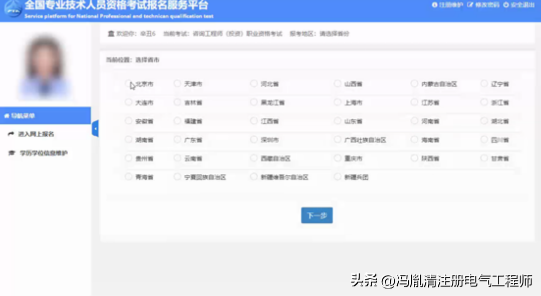Open 学历学位信息维护 in the sidebar

[43, 153]
